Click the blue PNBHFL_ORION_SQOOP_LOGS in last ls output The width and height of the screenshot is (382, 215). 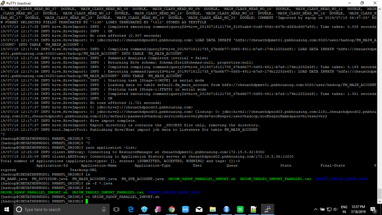(174, 192)
